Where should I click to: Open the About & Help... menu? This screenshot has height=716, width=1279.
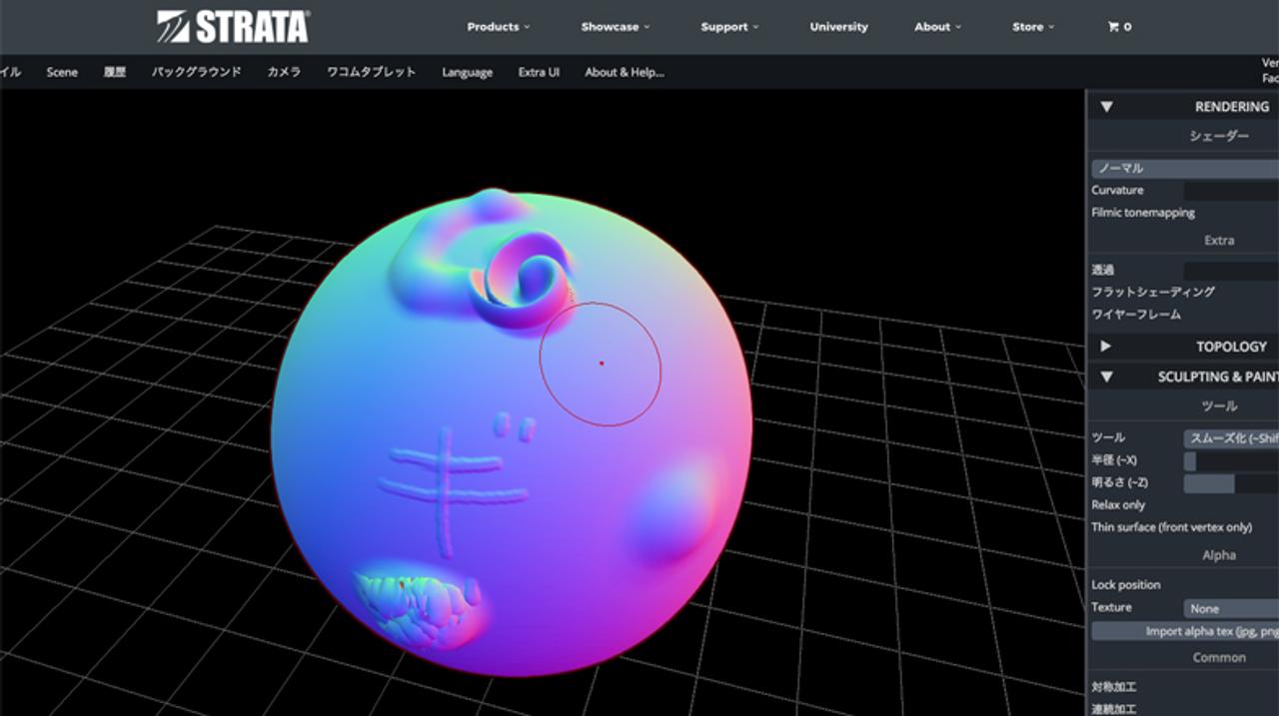point(625,72)
